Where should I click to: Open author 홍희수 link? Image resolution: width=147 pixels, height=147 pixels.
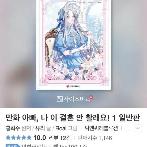coord(13,128)
